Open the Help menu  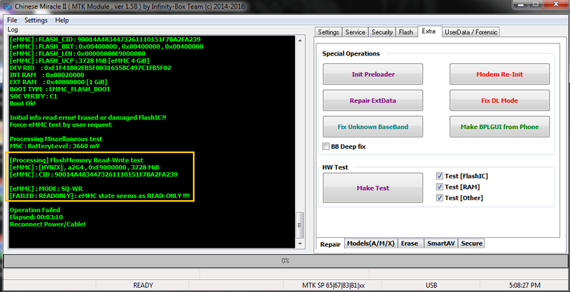coord(62,20)
